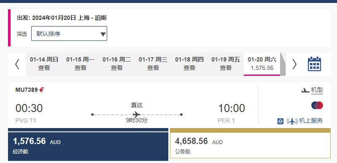Open the 机型 aircraft type link

point(317,90)
